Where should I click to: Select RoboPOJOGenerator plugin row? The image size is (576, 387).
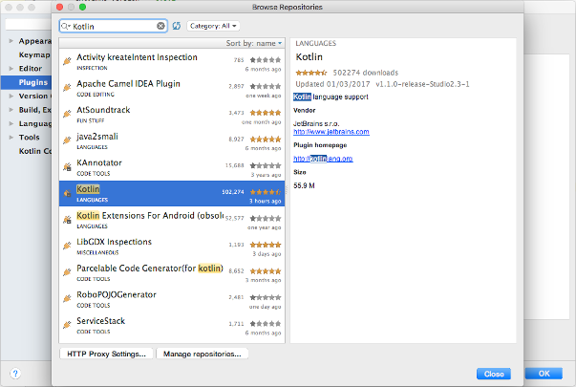(172, 299)
